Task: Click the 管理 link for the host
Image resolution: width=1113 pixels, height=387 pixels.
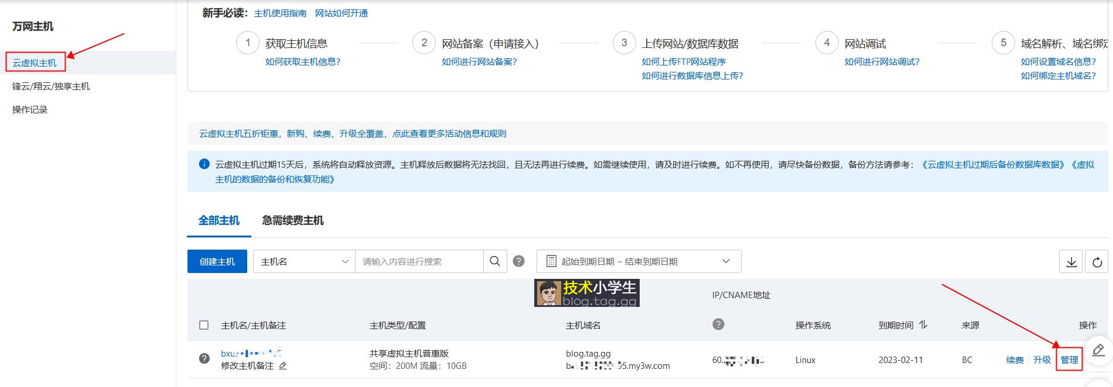Action: click(x=1069, y=360)
